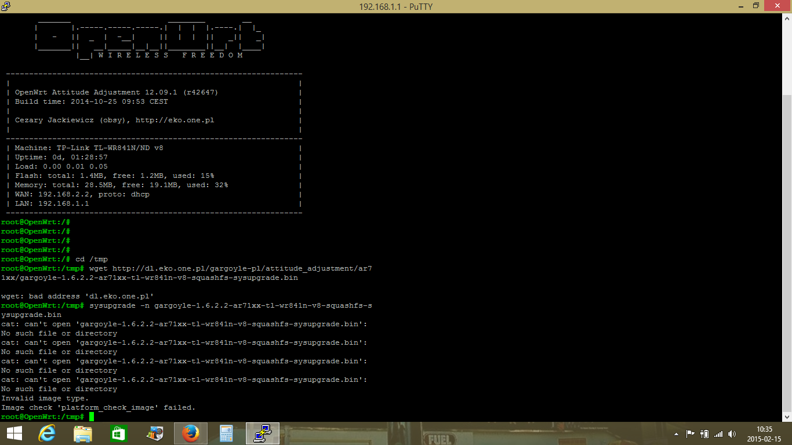The width and height of the screenshot is (792, 445).
Task: Open the Windows Store taskbar icon
Action: [x=118, y=433]
